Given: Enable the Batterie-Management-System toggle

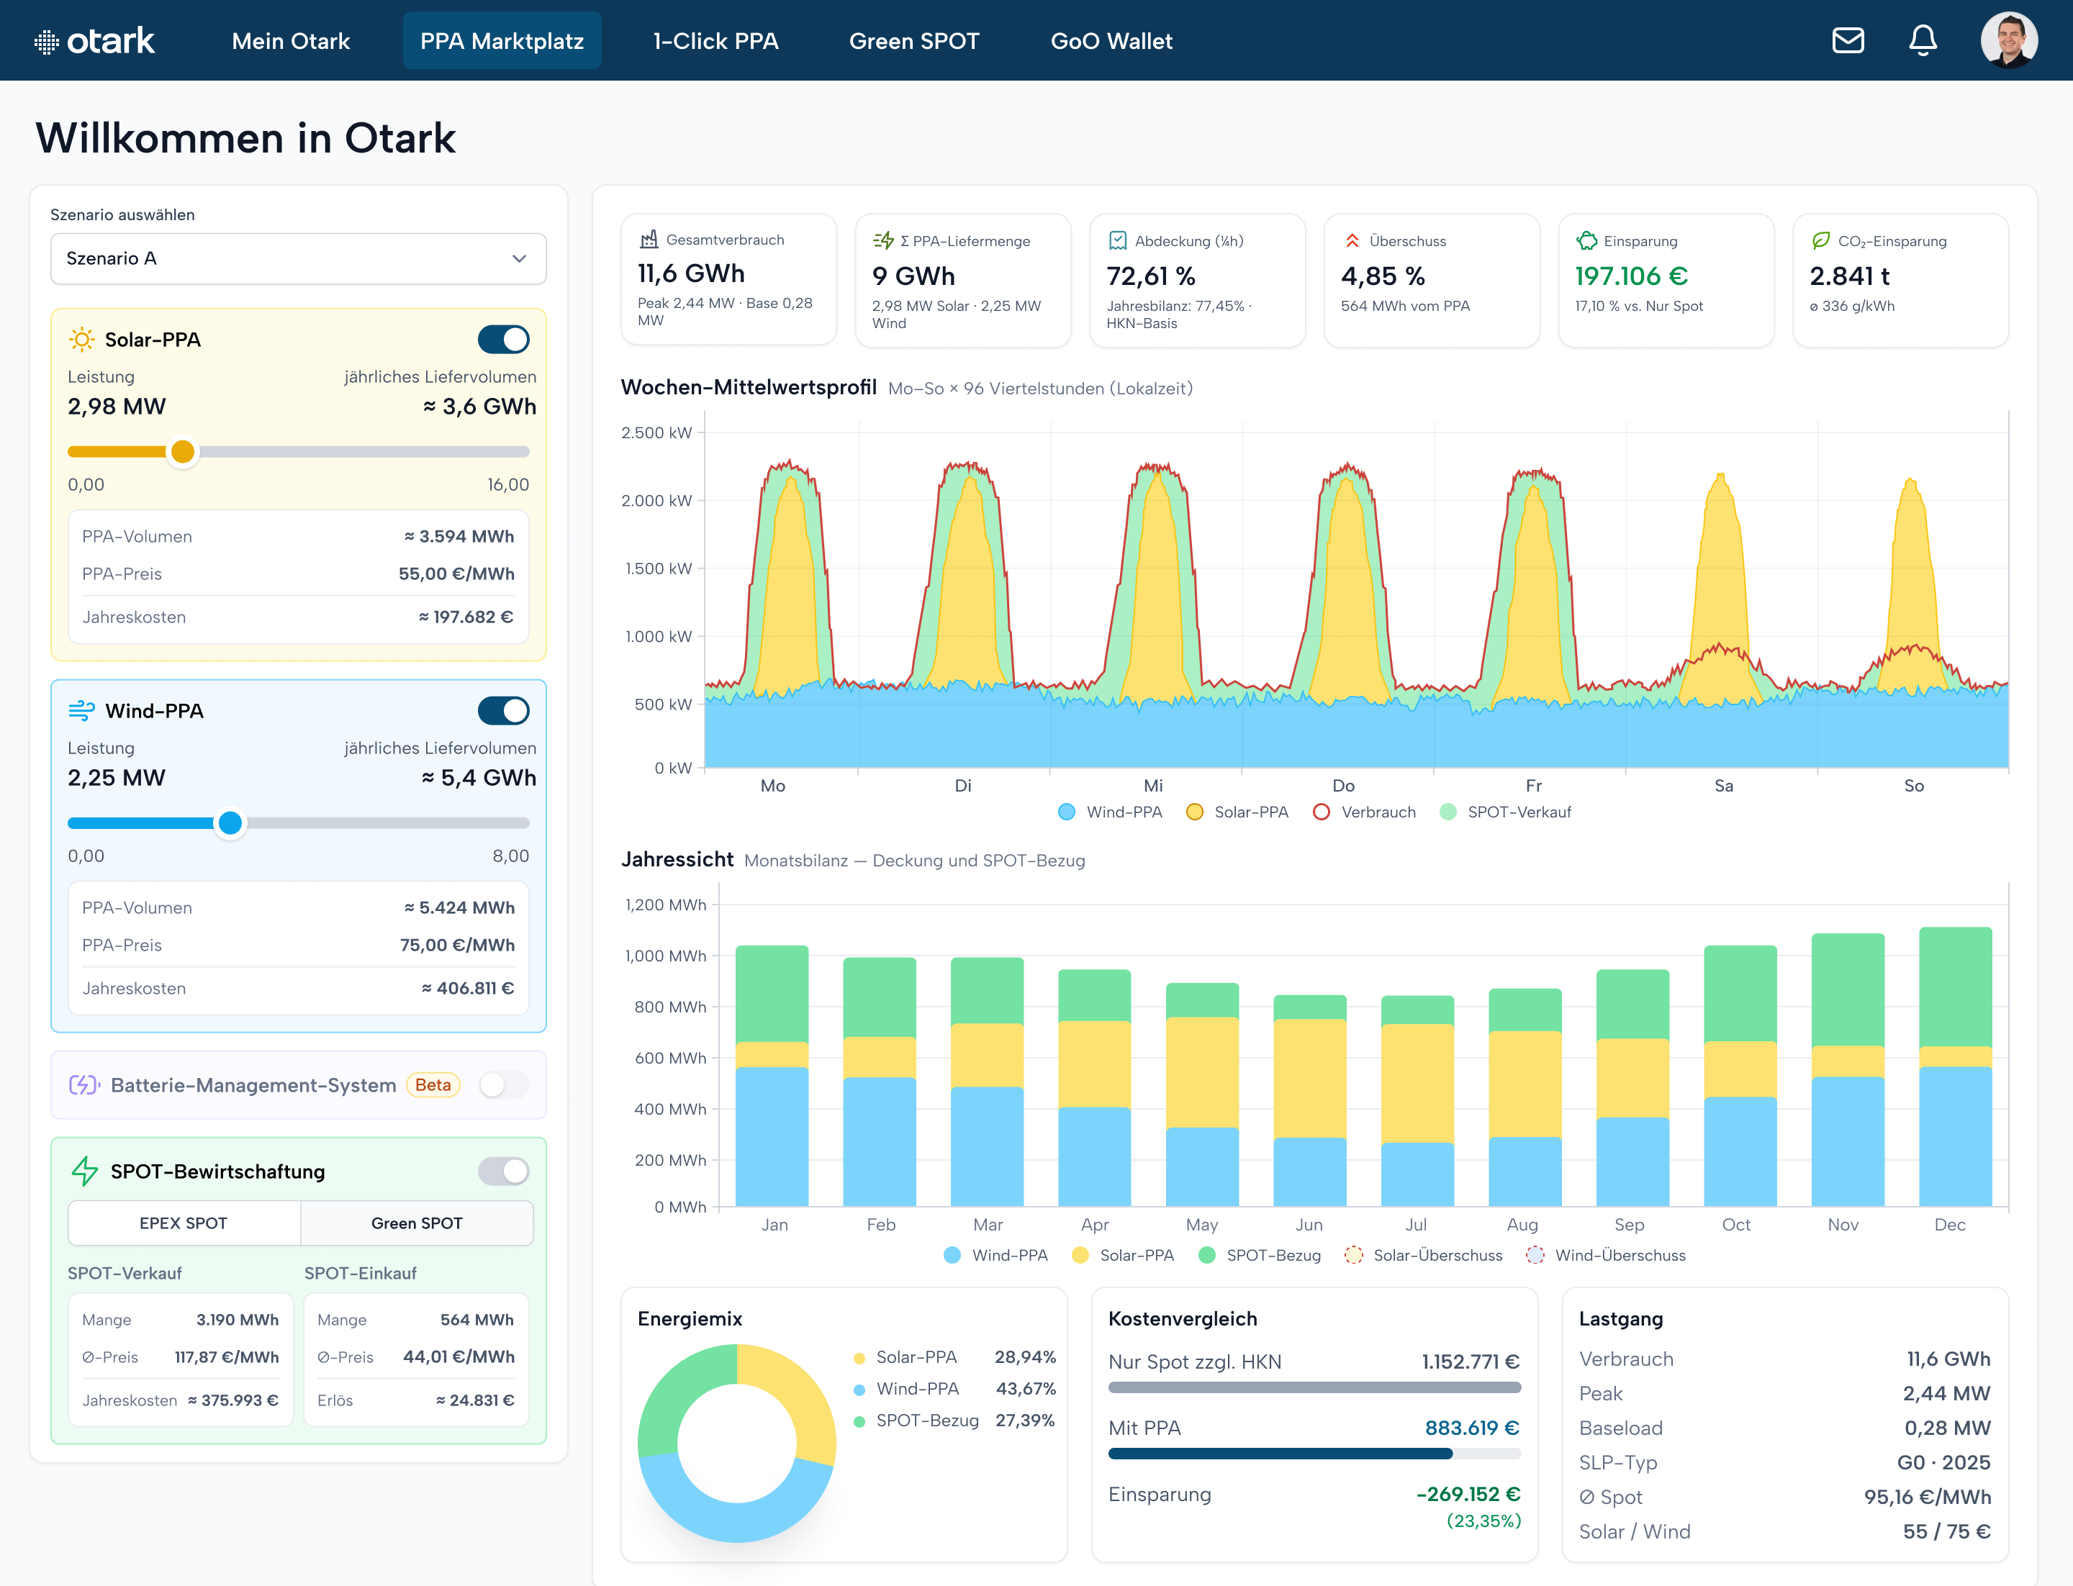Looking at the screenshot, I should tap(503, 1084).
